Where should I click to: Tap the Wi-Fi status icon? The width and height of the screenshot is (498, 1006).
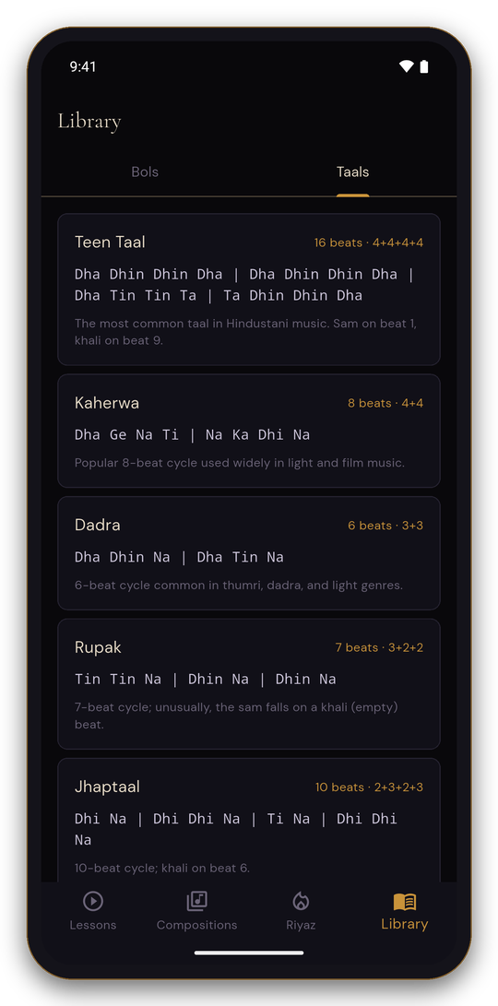tap(406, 66)
